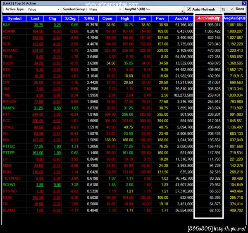Viewport: 248px width, 233px height.
Task: Select the KBANK symbol
Action: pos(9,31)
